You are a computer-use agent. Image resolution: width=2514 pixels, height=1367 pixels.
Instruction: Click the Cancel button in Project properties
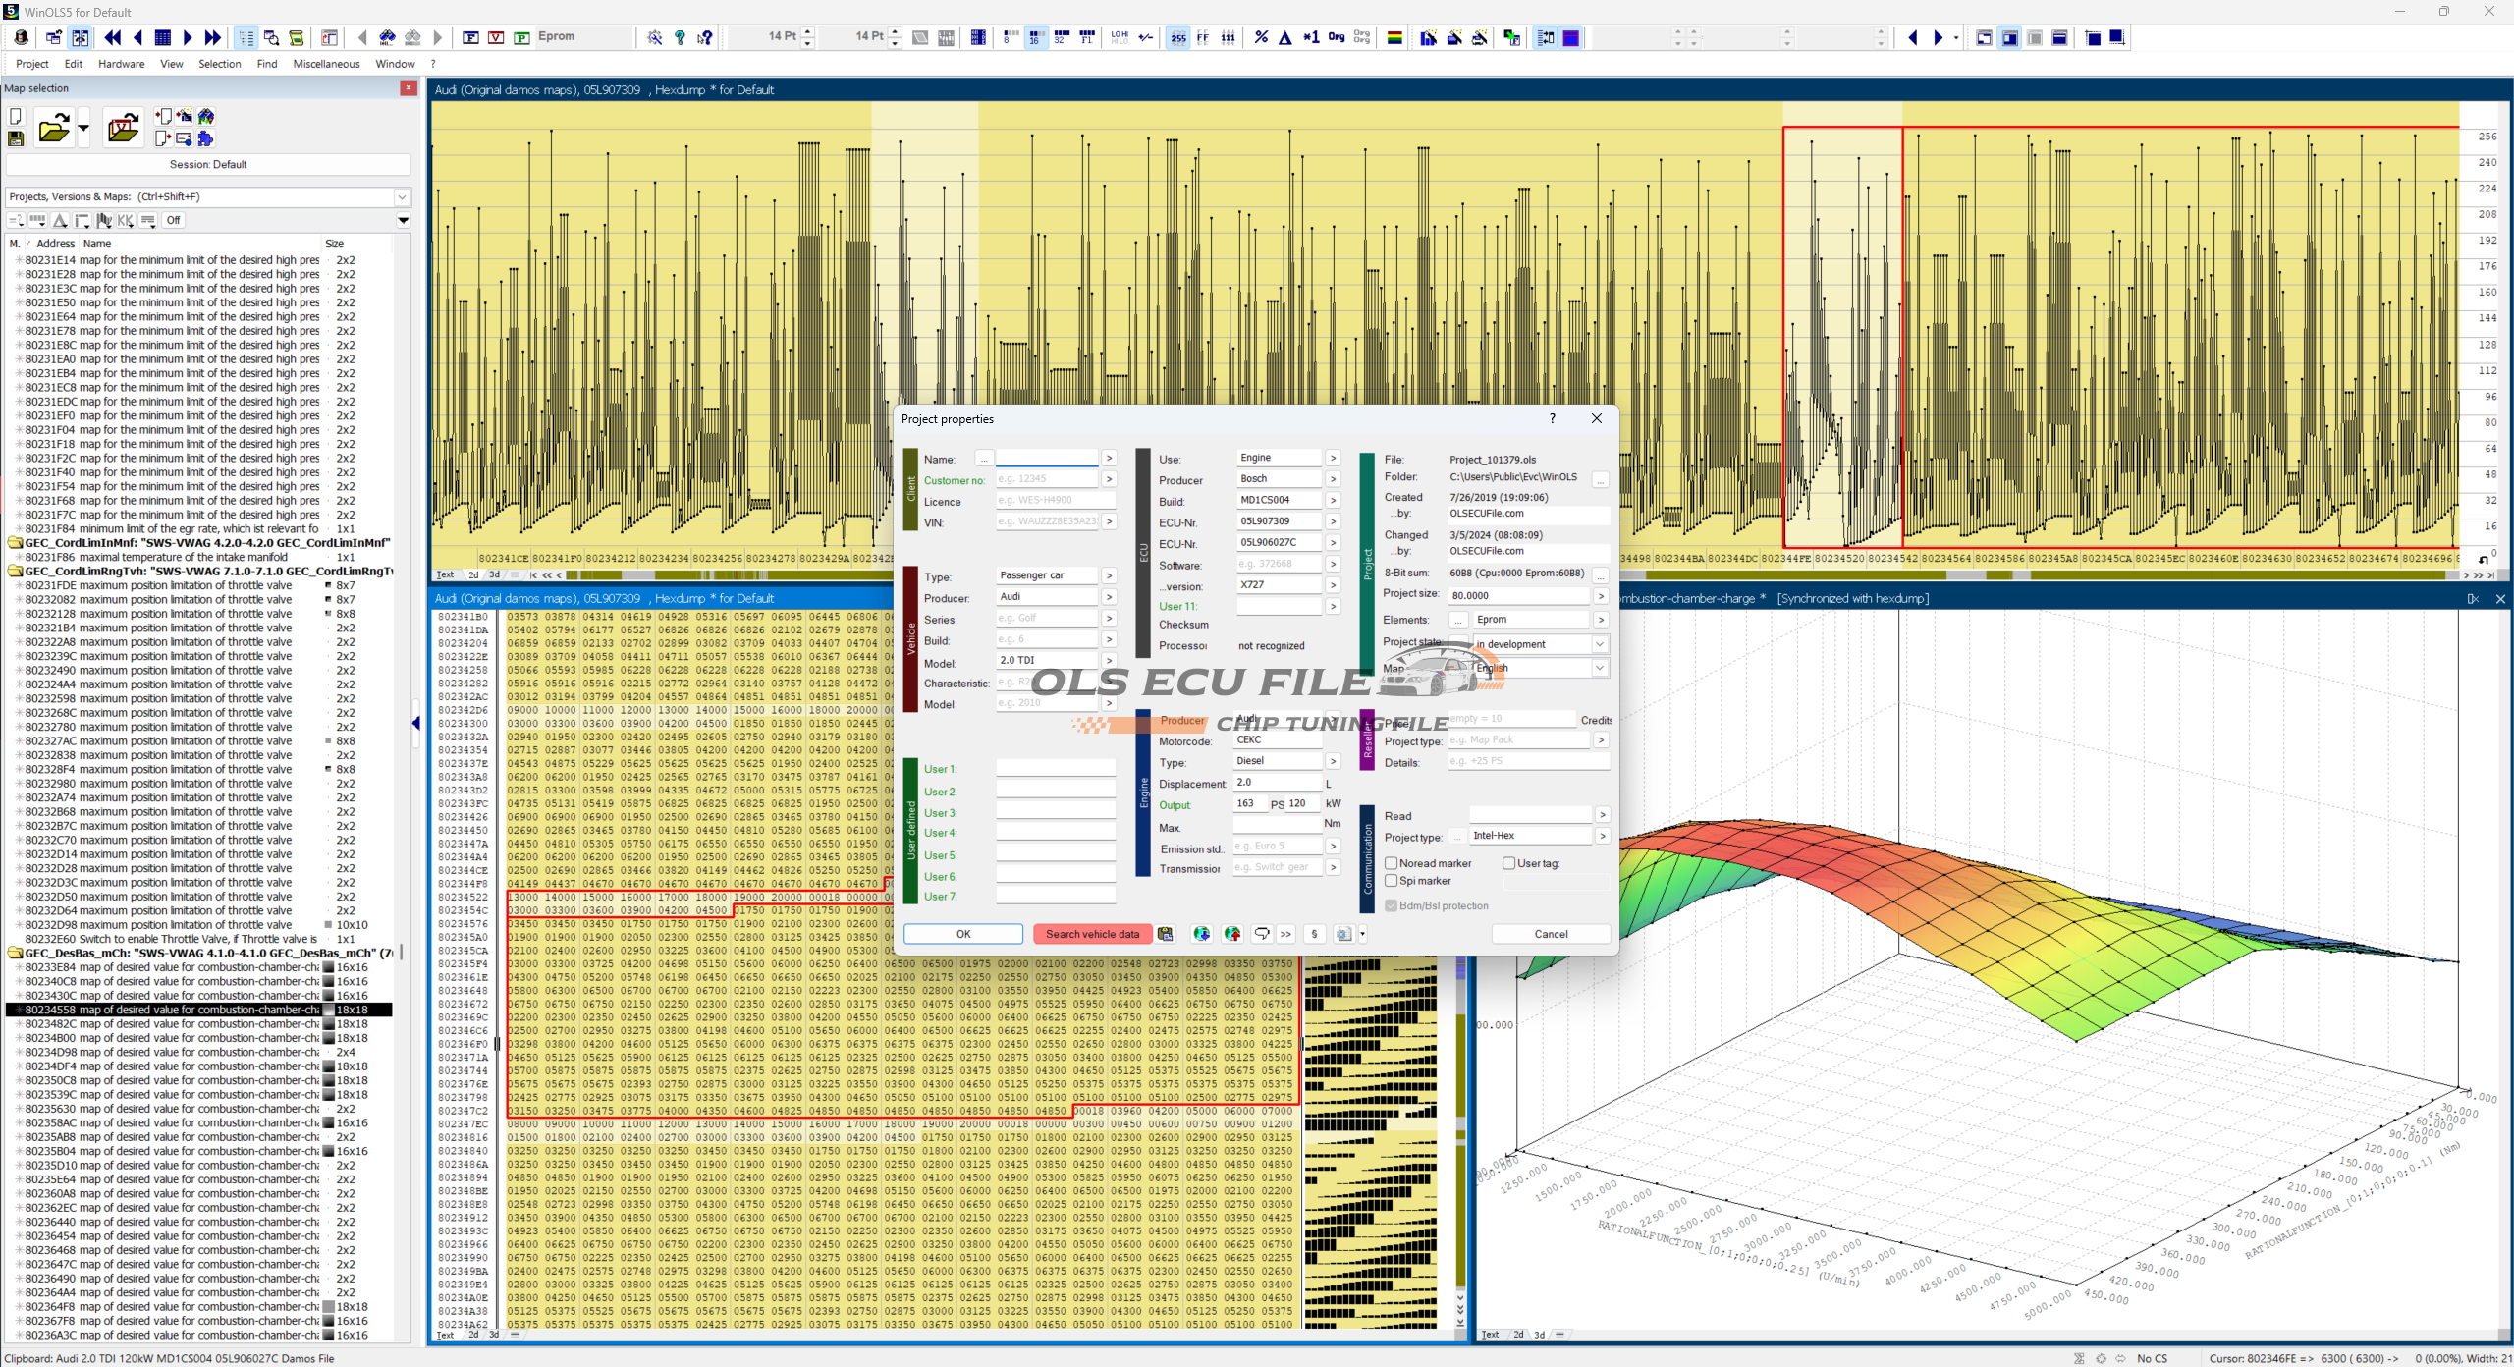click(x=1550, y=934)
